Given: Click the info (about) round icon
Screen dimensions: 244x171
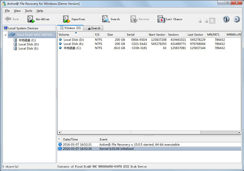Looking at the screenshot, I should tap(226, 19).
